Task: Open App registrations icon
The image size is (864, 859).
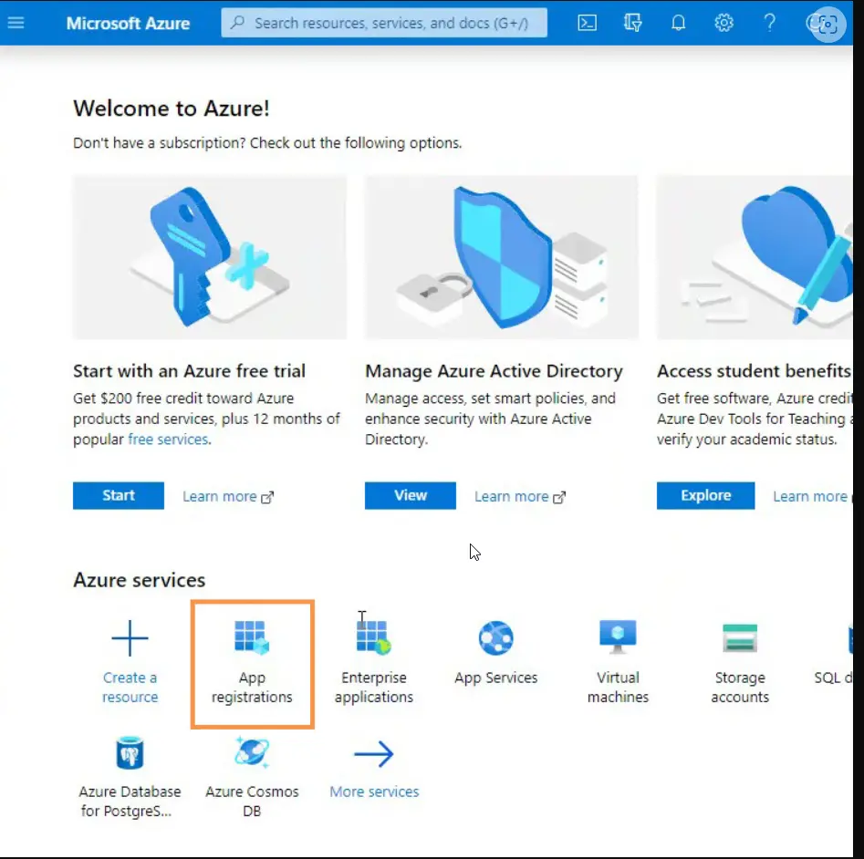Action: (252, 637)
